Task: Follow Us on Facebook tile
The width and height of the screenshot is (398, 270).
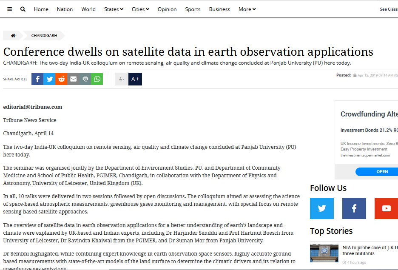Action: pyautogui.click(x=354, y=208)
